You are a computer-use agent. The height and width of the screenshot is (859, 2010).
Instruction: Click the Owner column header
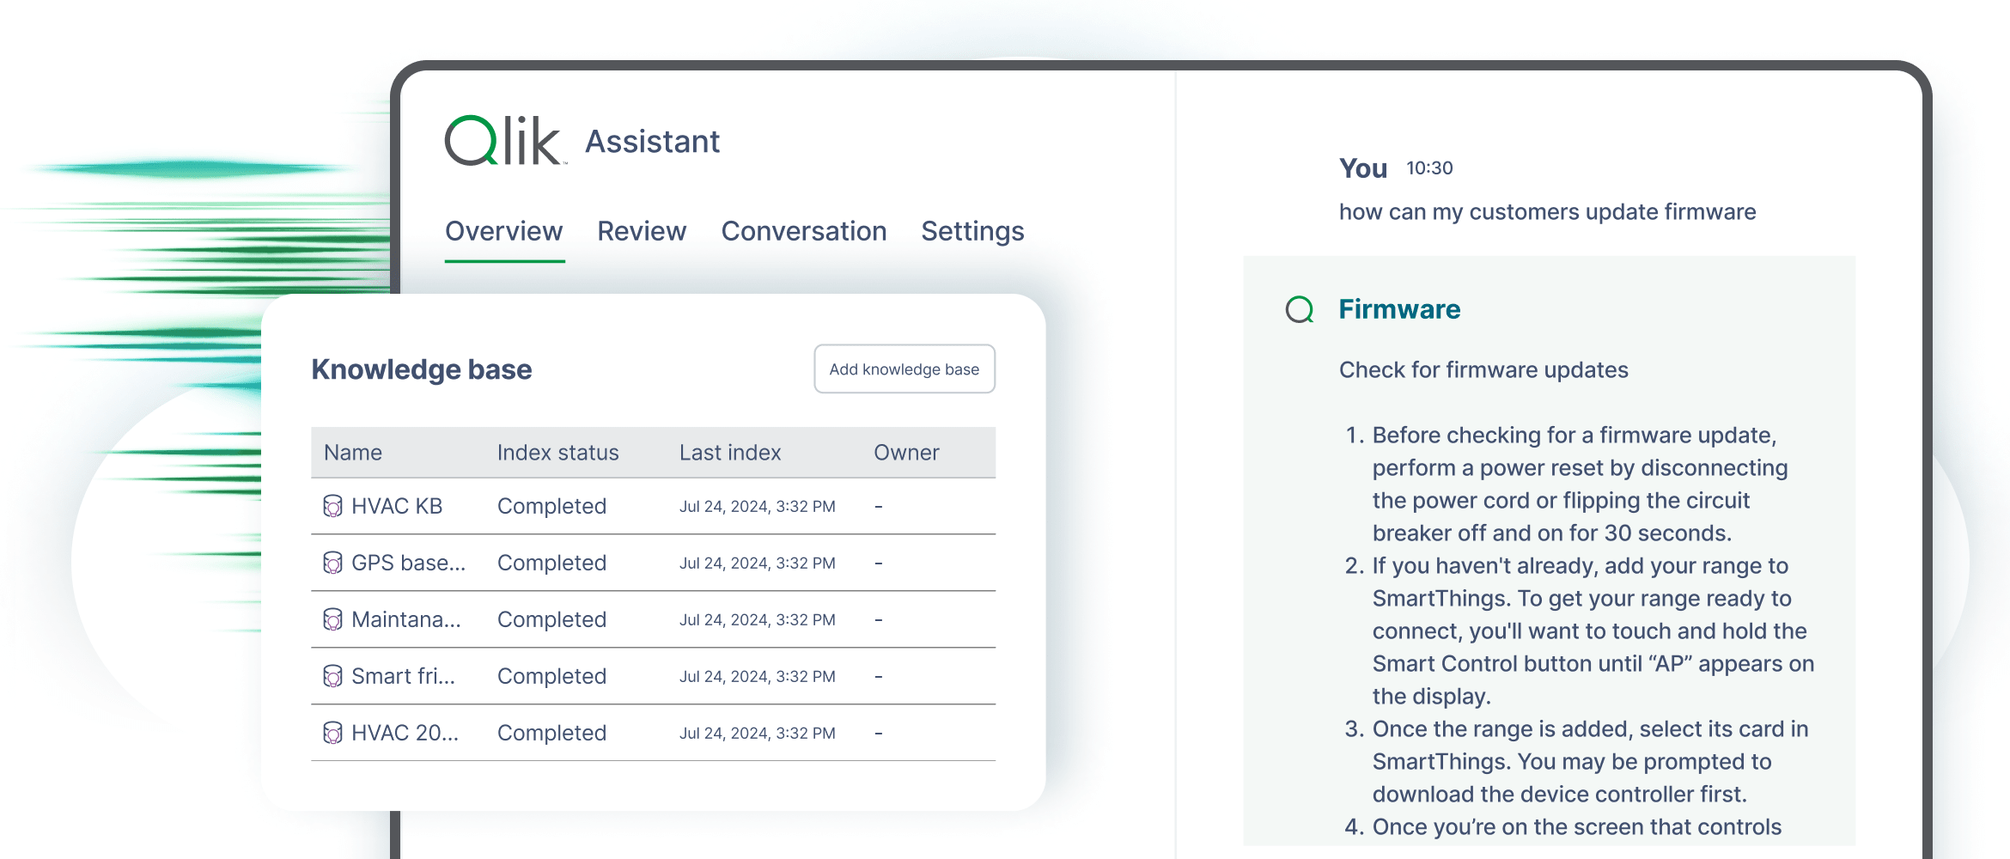(x=906, y=453)
